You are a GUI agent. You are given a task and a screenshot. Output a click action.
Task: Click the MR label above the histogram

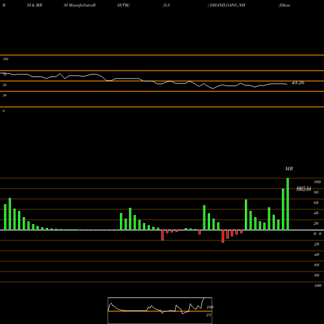pos(289,168)
